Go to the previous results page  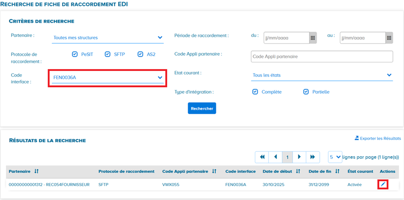click(276, 157)
